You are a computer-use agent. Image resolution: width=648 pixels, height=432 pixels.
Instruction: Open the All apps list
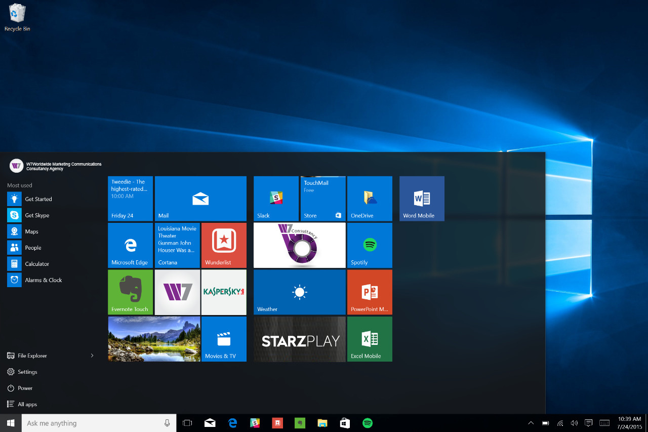click(x=27, y=404)
